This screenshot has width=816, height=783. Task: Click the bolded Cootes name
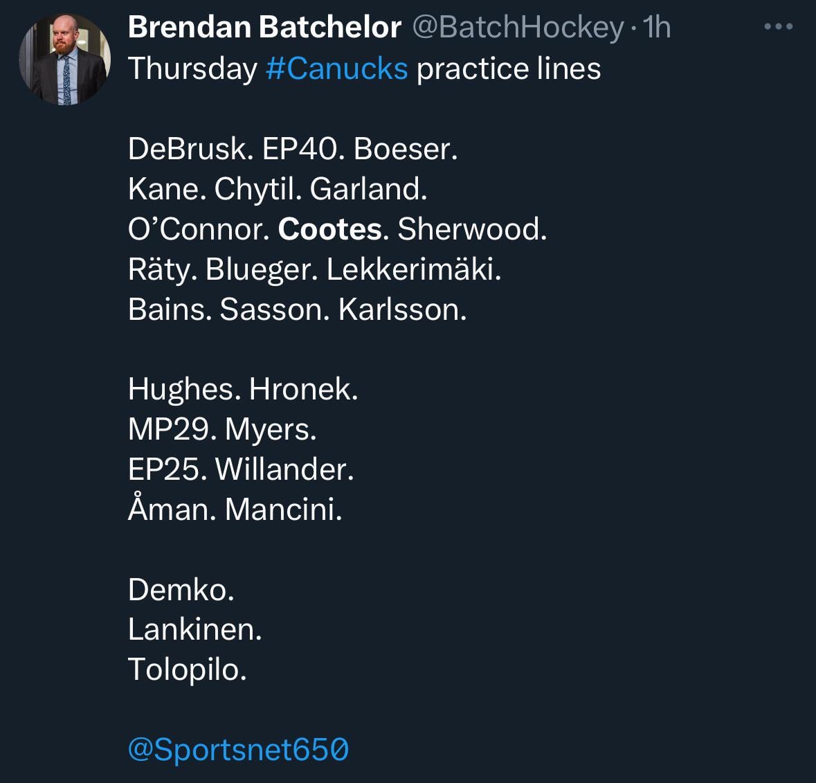[329, 229]
